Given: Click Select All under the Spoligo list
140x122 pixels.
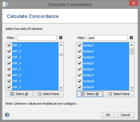Looking at the screenshot, I should pyautogui.click(x=90, y=94).
